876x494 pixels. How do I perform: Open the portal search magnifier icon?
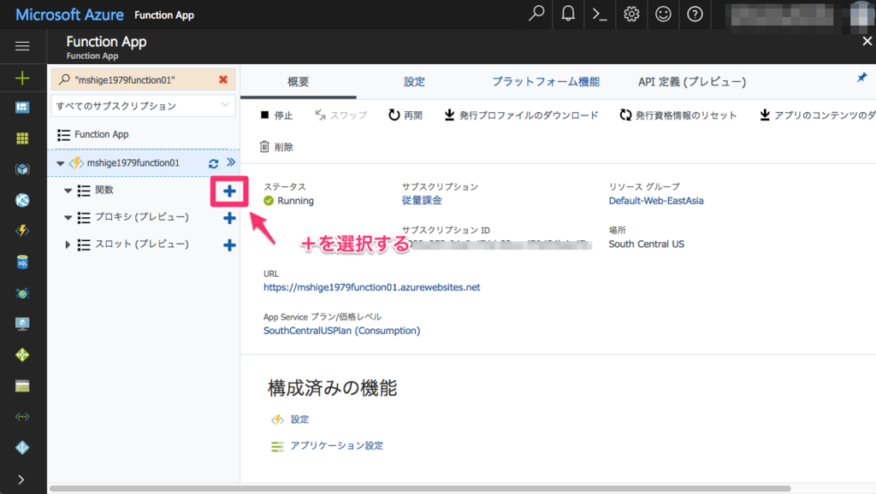pos(536,14)
